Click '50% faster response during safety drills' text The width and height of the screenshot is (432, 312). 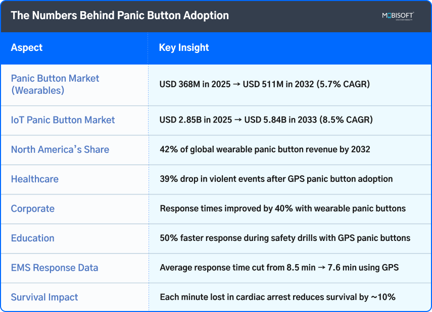285,238
